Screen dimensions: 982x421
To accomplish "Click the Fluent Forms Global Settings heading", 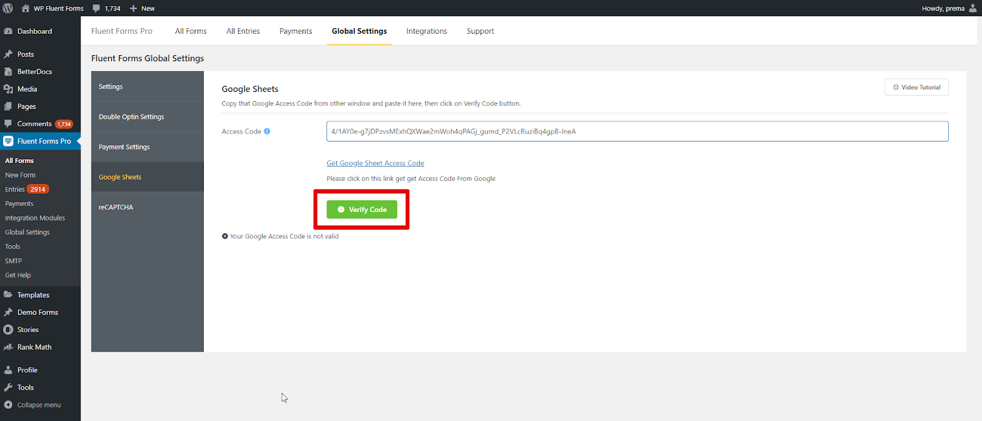I will (147, 58).
